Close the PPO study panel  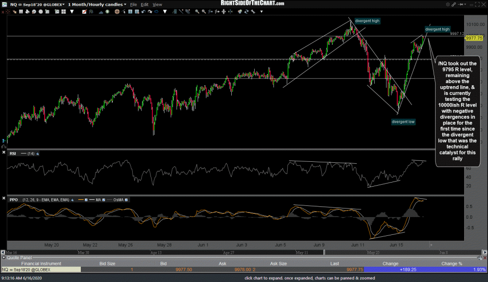pyautogui.click(x=4, y=198)
